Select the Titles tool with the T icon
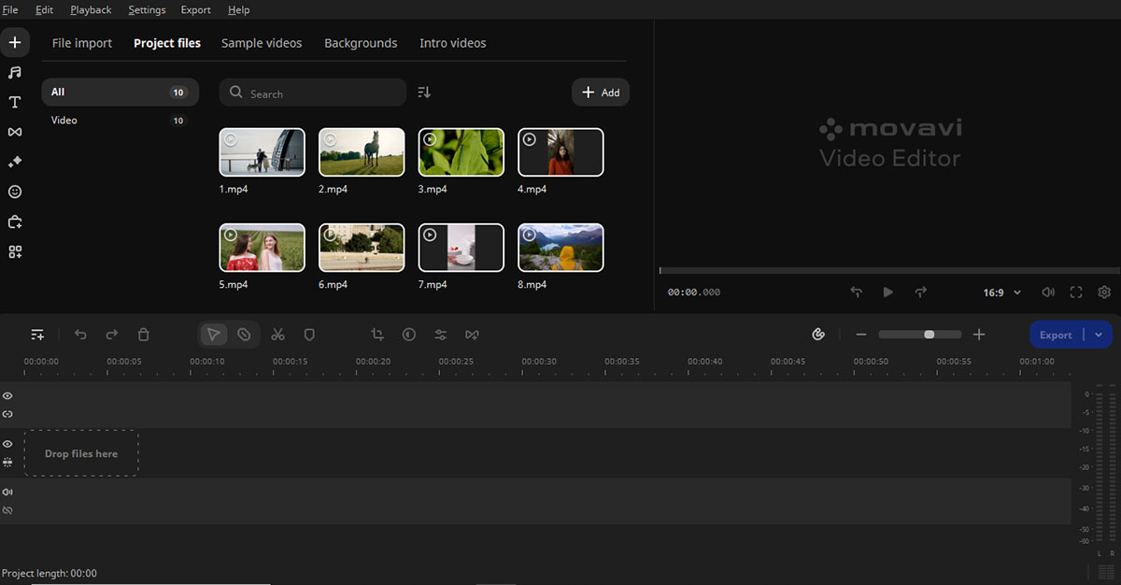The image size is (1121, 585). pyautogui.click(x=14, y=102)
